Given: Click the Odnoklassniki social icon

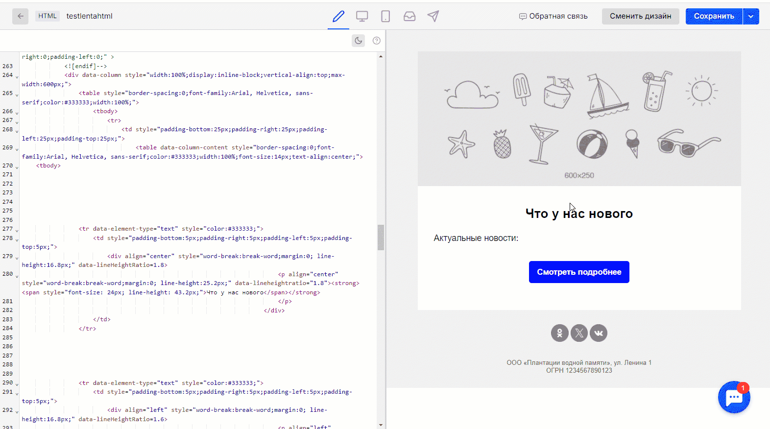Looking at the screenshot, I should (x=559, y=333).
